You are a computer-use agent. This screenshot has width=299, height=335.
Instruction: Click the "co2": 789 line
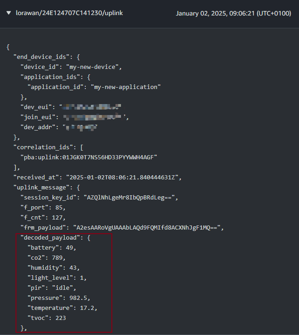tap(47, 258)
